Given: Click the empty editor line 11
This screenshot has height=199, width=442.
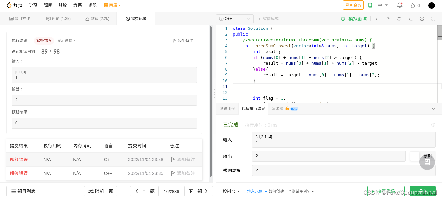Looking at the screenshot, I should tap(337, 86).
